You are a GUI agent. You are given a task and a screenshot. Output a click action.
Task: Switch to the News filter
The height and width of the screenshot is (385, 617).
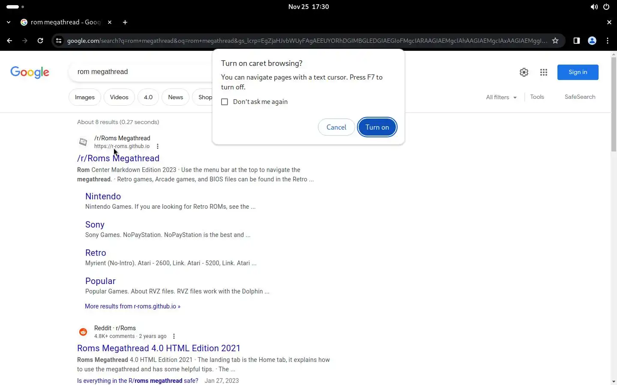tap(176, 97)
